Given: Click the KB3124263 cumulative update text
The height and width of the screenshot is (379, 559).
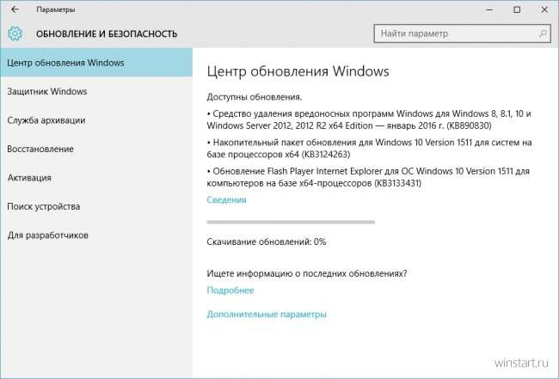Looking at the screenshot, I should pos(369,148).
